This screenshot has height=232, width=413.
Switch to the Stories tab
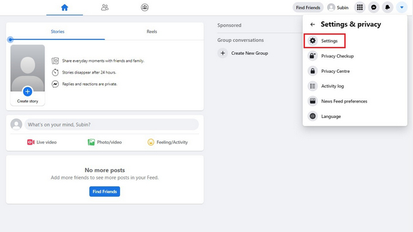pyautogui.click(x=57, y=32)
